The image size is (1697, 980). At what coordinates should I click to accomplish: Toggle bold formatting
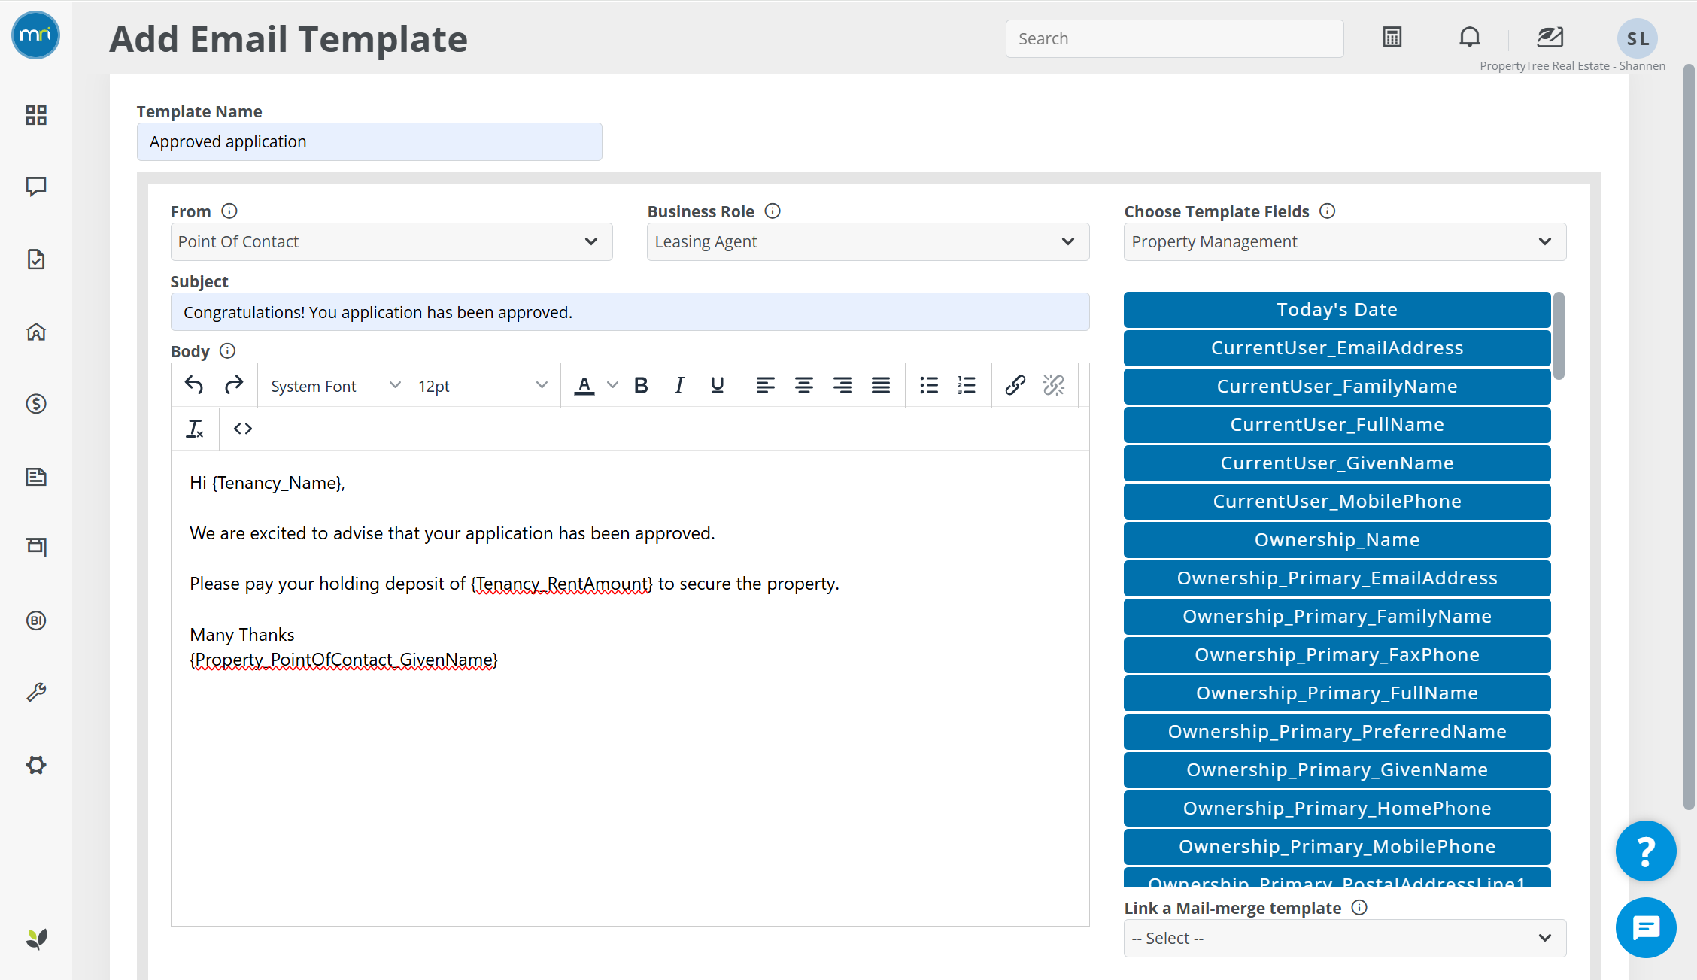click(641, 385)
